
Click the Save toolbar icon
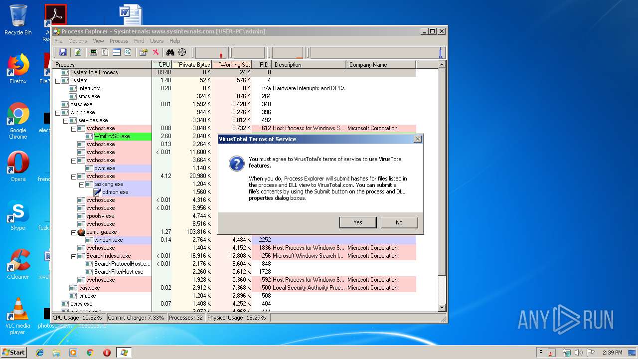pyautogui.click(x=63, y=52)
